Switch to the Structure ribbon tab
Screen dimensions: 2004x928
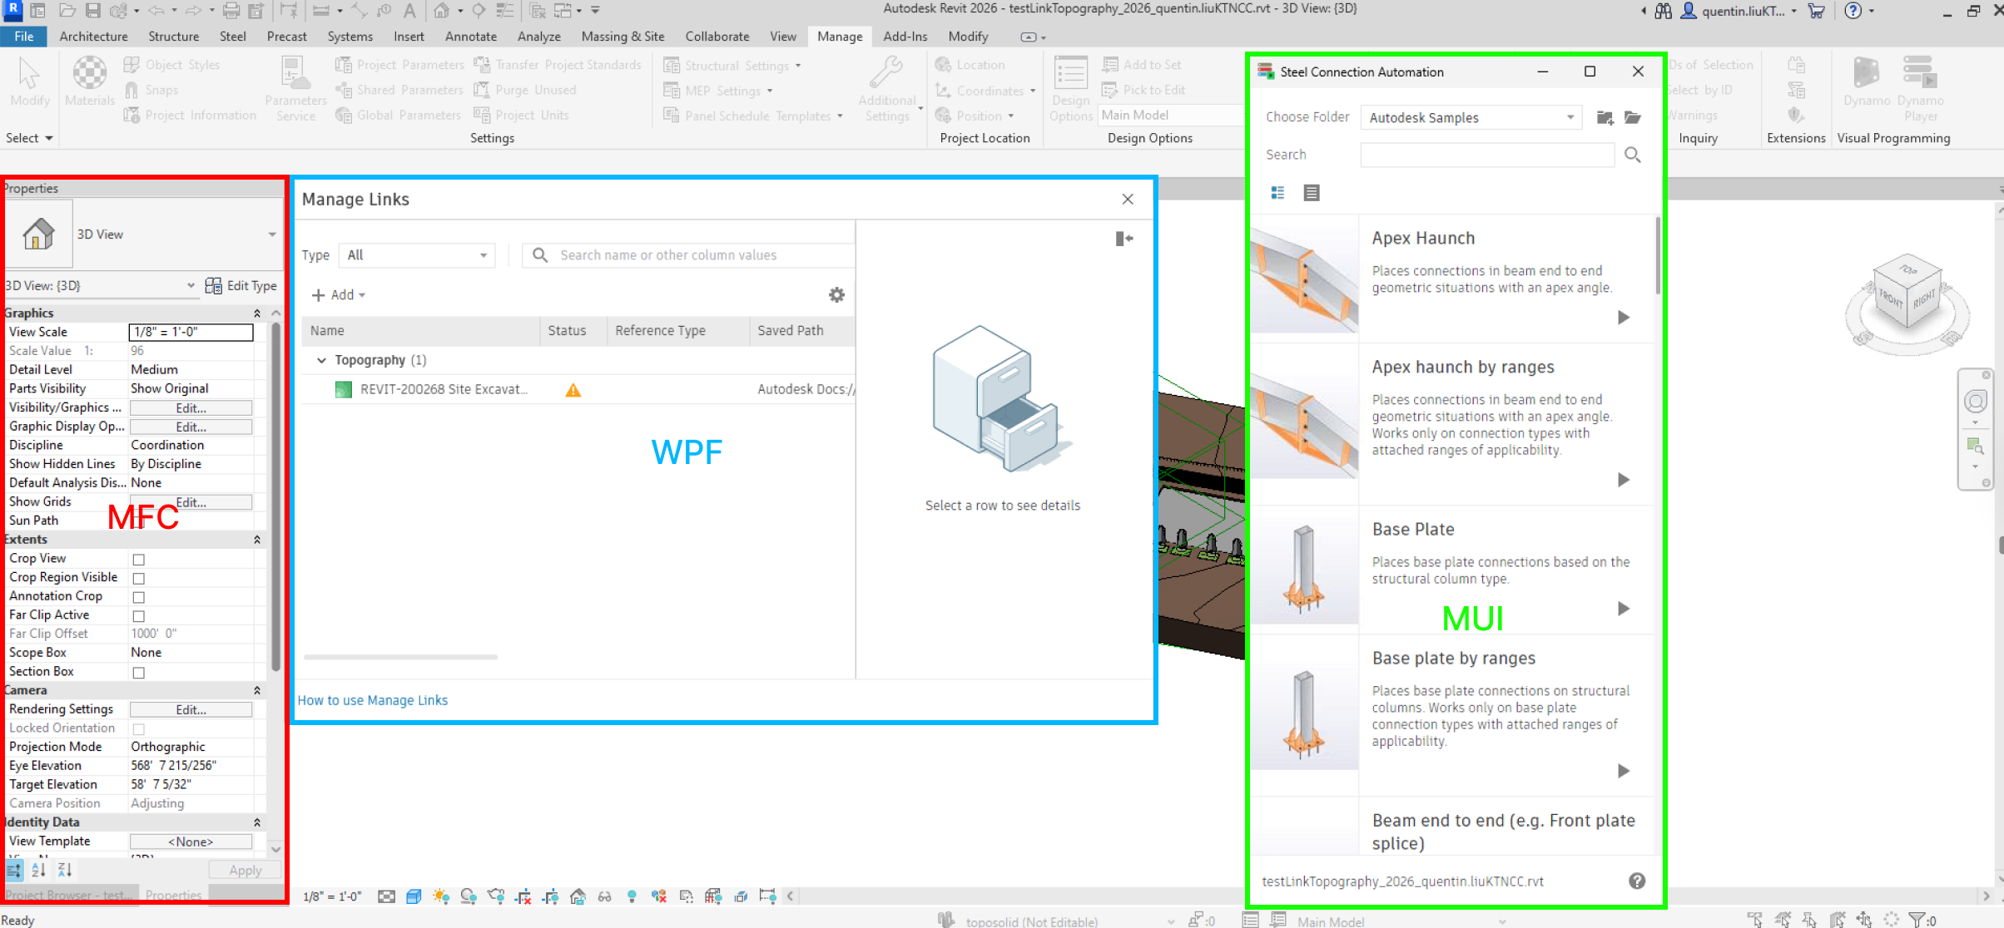[x=174, y=37]
